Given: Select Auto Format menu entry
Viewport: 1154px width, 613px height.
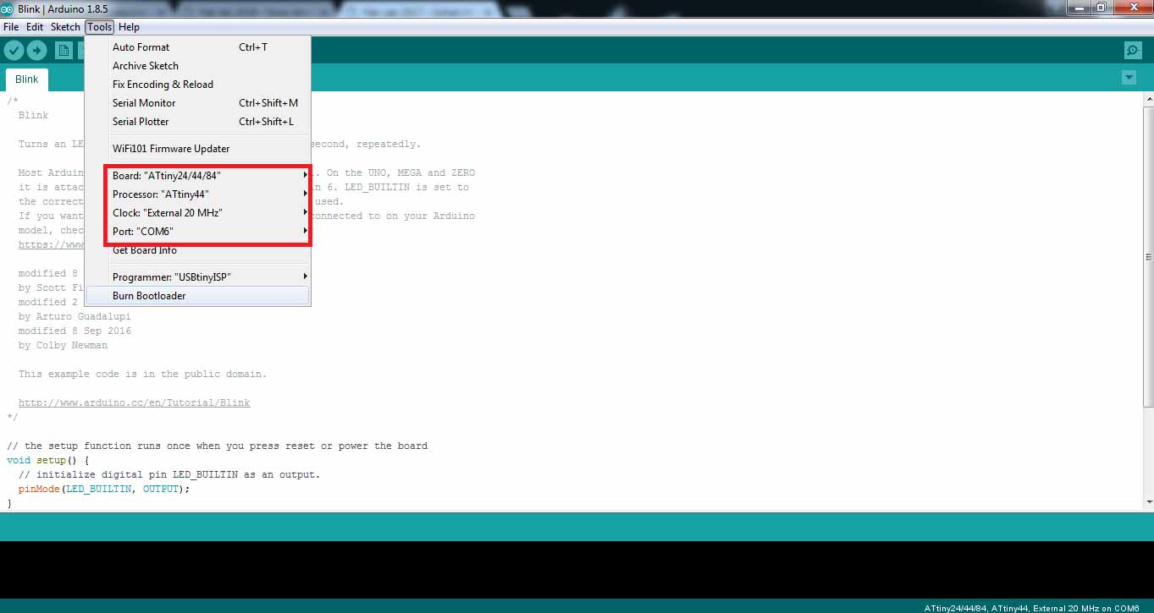Looking at the screenshot, I should pos(198,47).
